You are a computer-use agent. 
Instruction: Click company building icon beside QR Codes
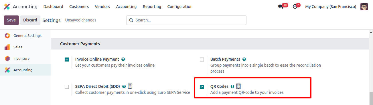coord(238,86)
